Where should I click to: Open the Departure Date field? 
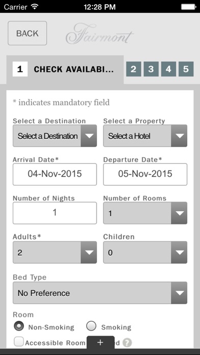coord(145,174)
